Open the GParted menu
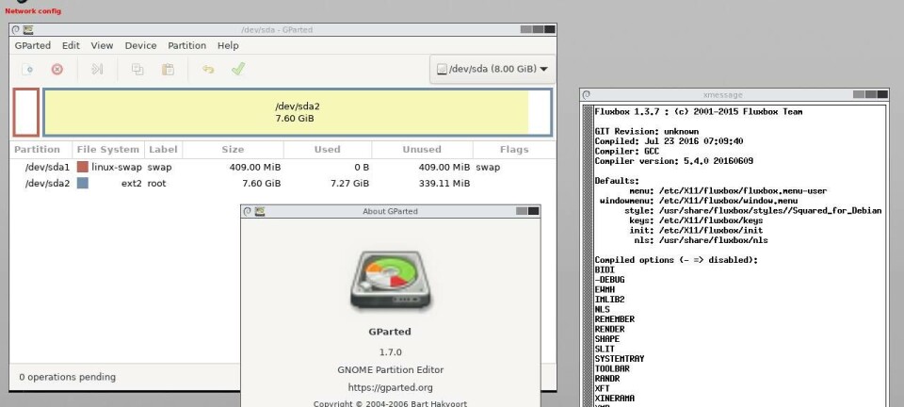Image resolution: width=904 pixels, height=407 pixels. [33, 45]
